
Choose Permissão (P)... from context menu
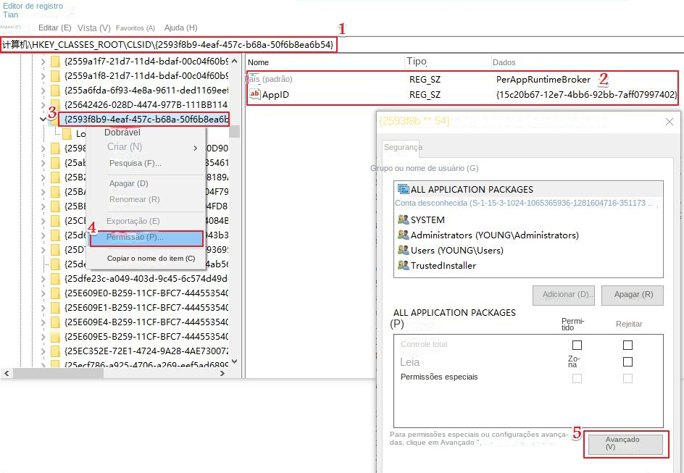[x=146, y=238]
